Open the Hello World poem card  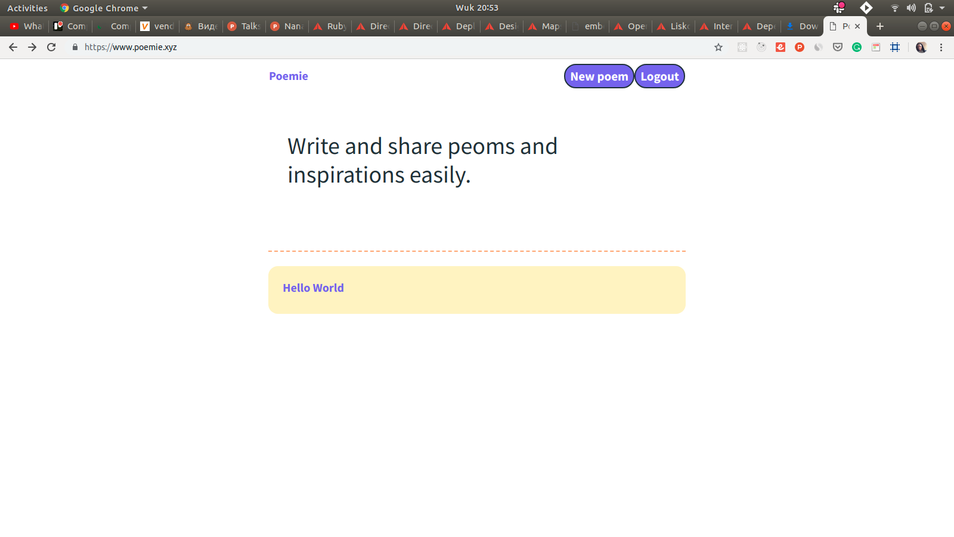pyautogui.click(x=476, y=290)
